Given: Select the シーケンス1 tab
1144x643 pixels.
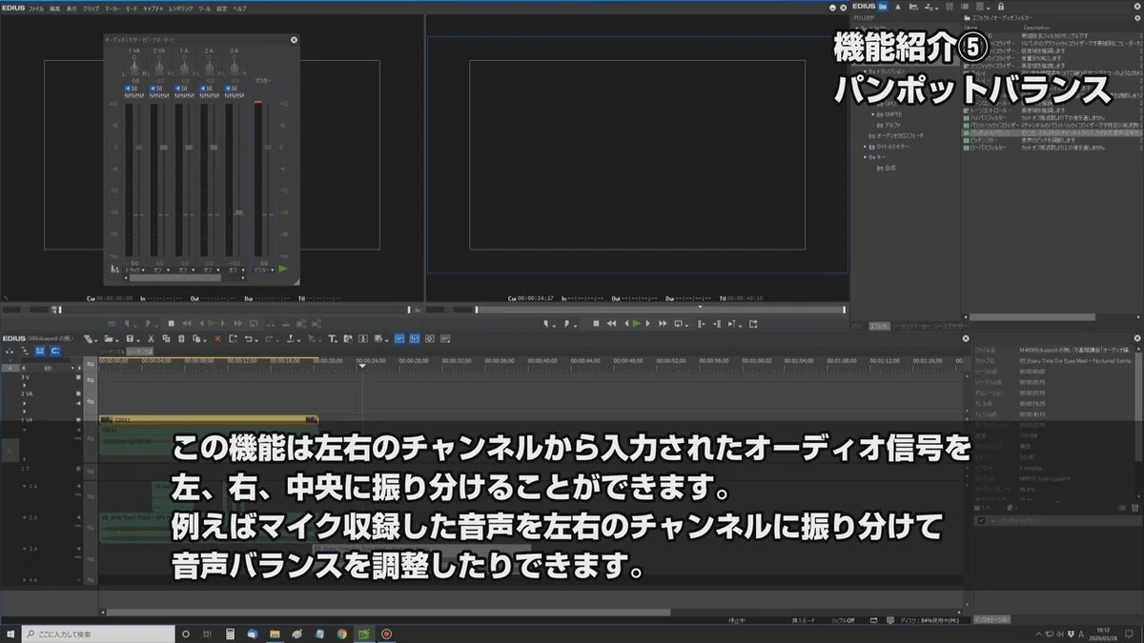Looking at the screenshot, I should 112,352.
